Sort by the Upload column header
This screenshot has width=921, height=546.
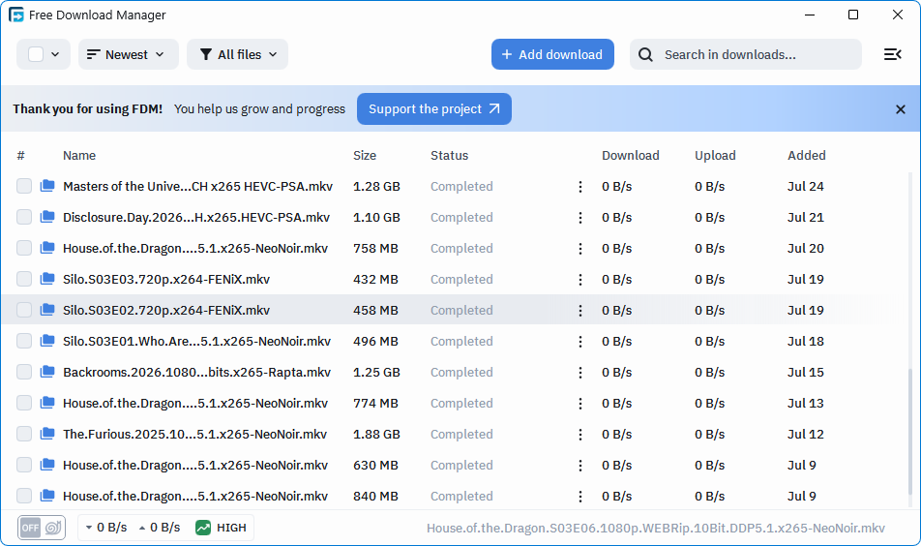click(x=715, y=155)
